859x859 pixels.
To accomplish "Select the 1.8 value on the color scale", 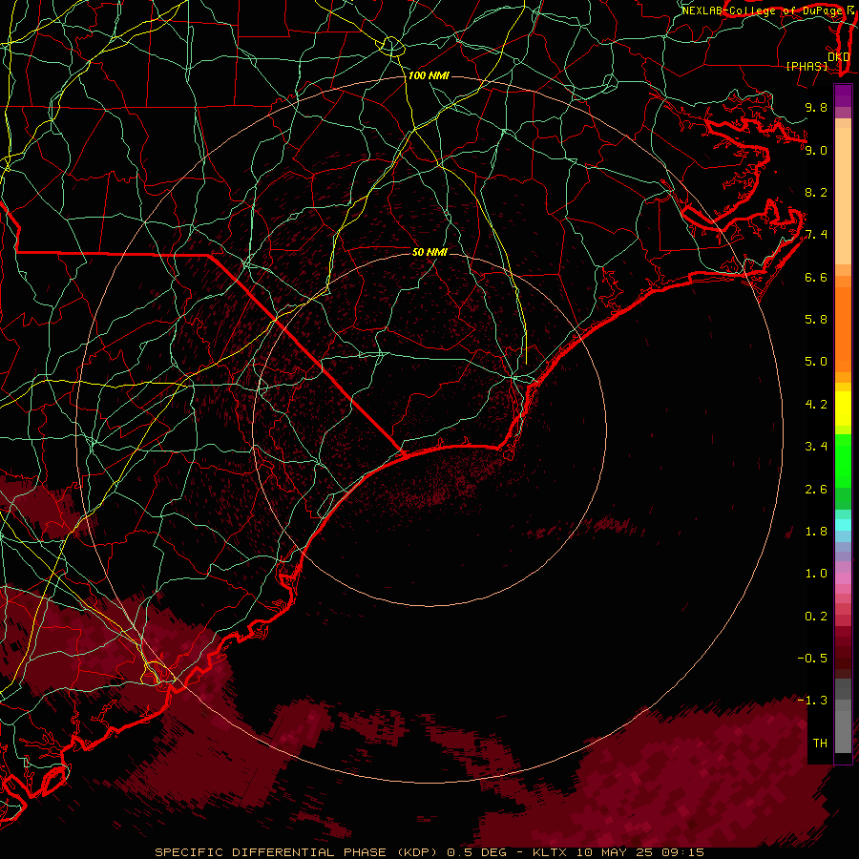I will tap(816, 532).
